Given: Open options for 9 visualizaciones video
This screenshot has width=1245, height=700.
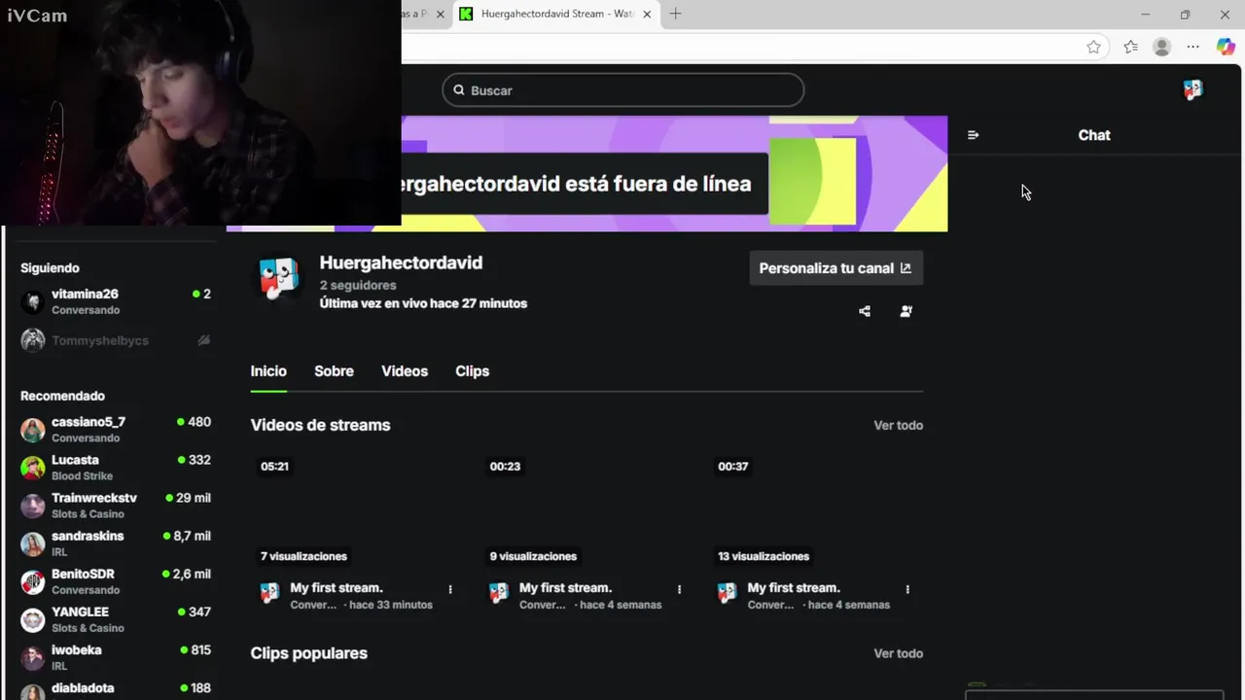Looking at the screenshot, I should point(679,589).
